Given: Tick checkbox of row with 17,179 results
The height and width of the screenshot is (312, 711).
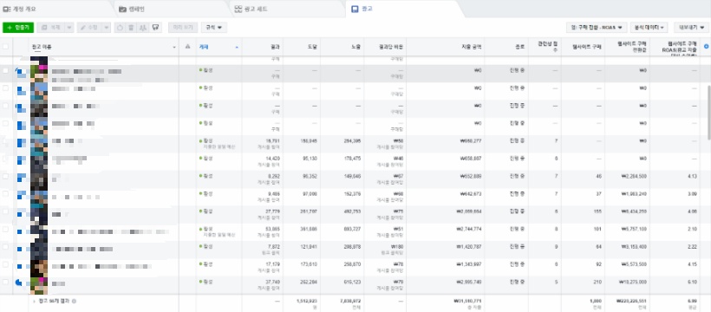Looking at the screenshot, I should (5, 264).
